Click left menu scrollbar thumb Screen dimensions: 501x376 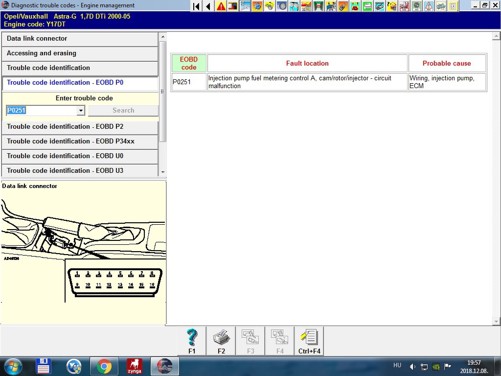coord(163,91)
